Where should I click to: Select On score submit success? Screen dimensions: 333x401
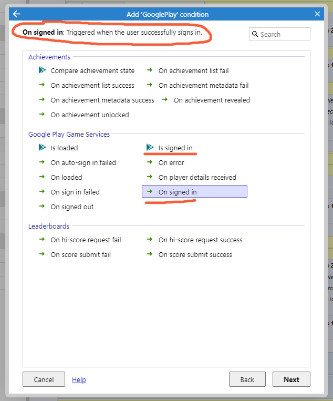tap(195, 255)
